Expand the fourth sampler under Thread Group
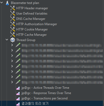This screenshot has width=104, height=106. tap(12, 61)
